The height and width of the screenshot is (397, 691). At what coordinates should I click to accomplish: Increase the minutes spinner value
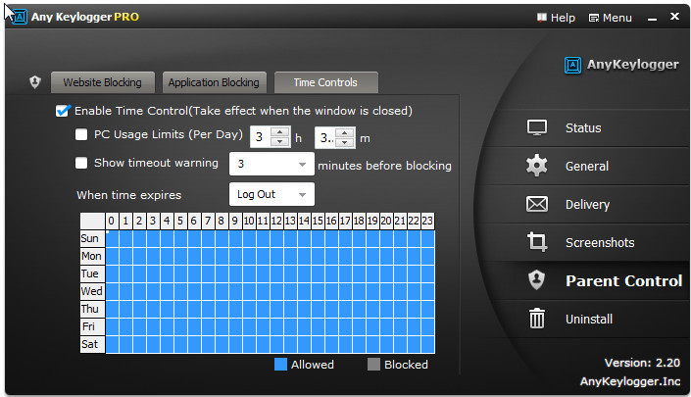[x=345, y=132]
